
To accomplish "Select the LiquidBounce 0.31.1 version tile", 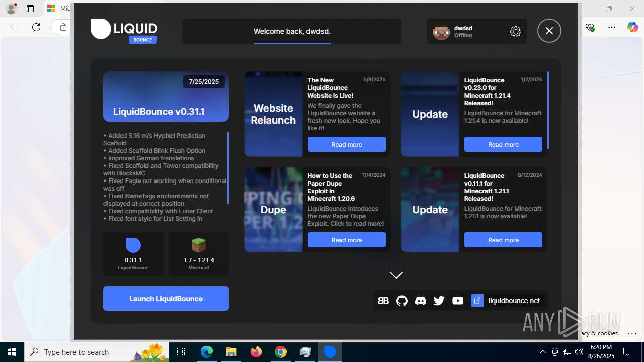I will point(133,254).
